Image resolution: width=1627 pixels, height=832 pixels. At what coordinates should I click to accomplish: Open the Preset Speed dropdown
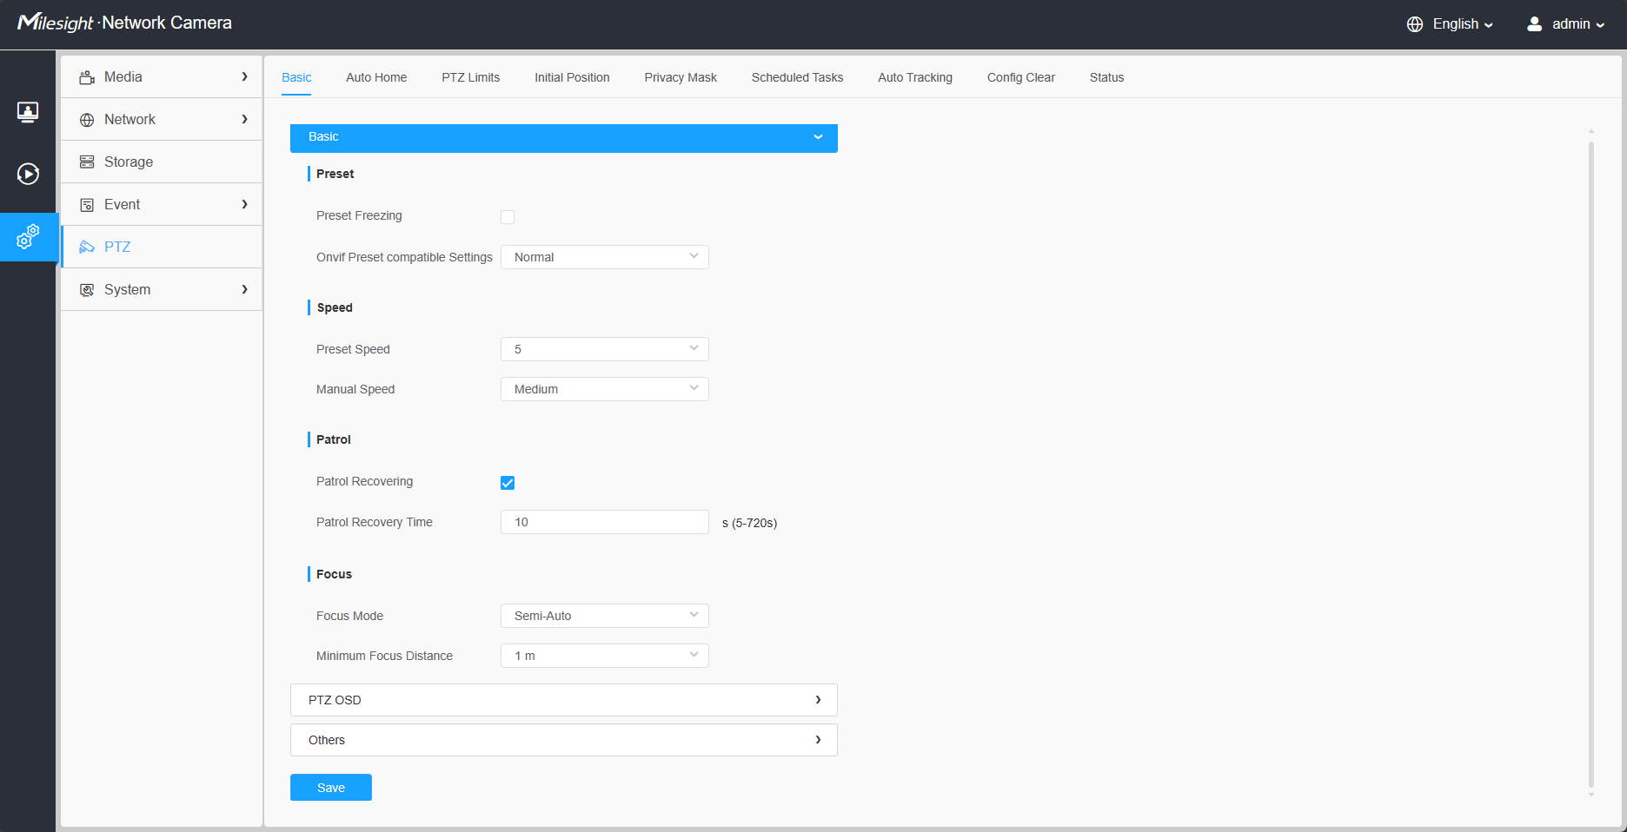[x=605, y=349]
